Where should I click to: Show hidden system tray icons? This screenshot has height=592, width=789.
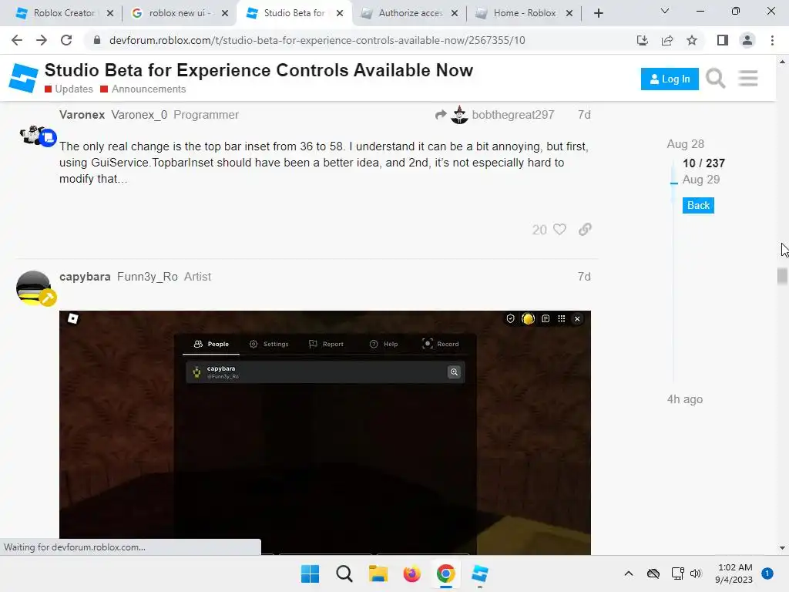click(629, 573)
